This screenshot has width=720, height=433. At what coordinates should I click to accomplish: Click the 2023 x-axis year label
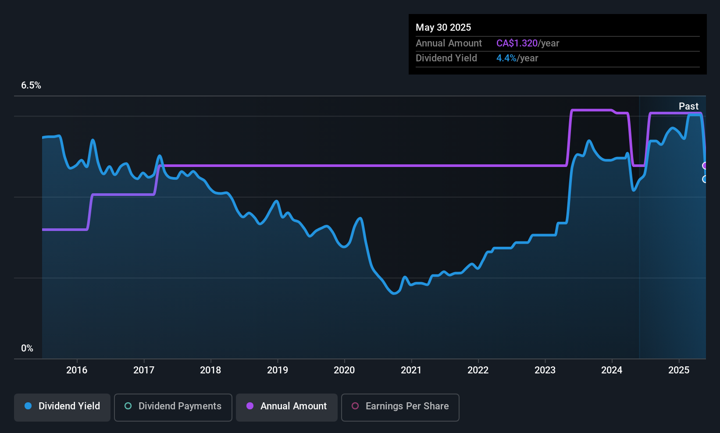[x=545, y=370]
